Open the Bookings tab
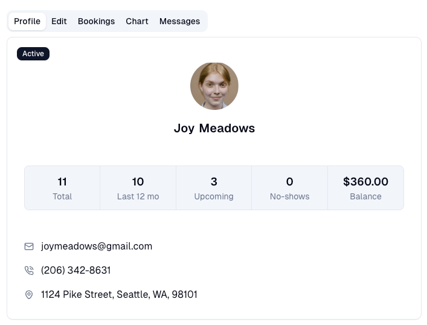Image resolution: width=427 pixels, height=325 pixels. coord(96,21)
